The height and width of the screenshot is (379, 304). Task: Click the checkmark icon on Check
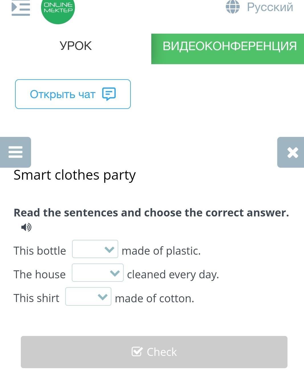137,352
